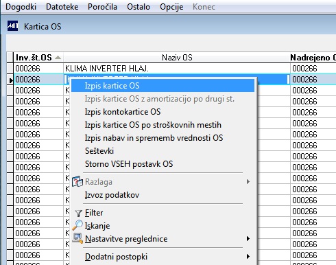Click the current-row indicator arrow
The image size is (336, 265).
pos(10,80)
